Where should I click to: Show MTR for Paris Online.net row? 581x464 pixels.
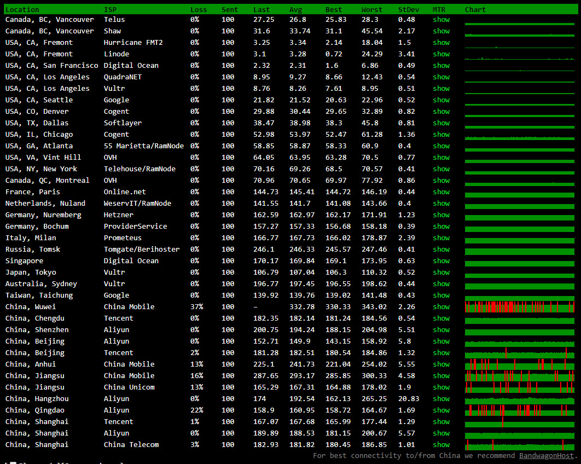[441, 192]
